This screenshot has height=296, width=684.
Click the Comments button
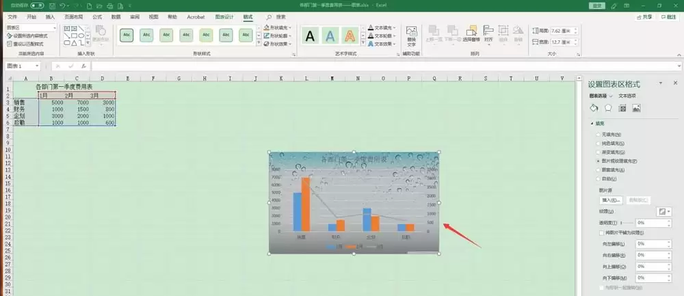click(x=668, y=17)
